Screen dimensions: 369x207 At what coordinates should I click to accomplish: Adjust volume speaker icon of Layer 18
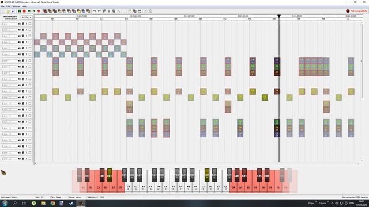click(x=20, y=128)
